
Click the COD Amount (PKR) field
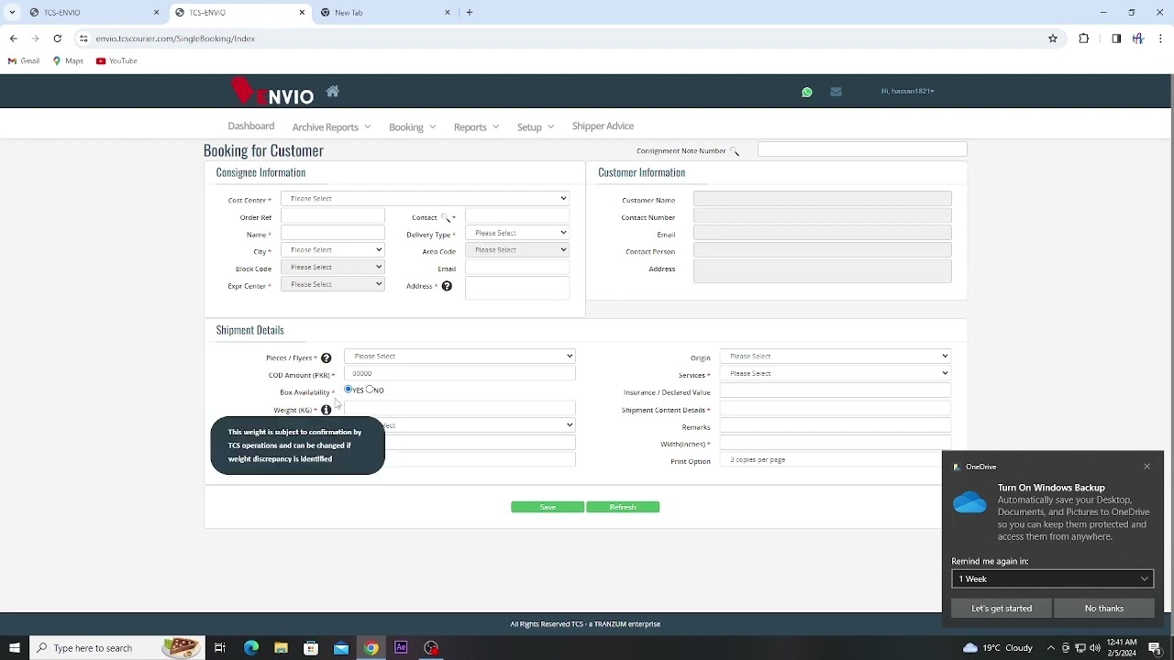point(460,373)
